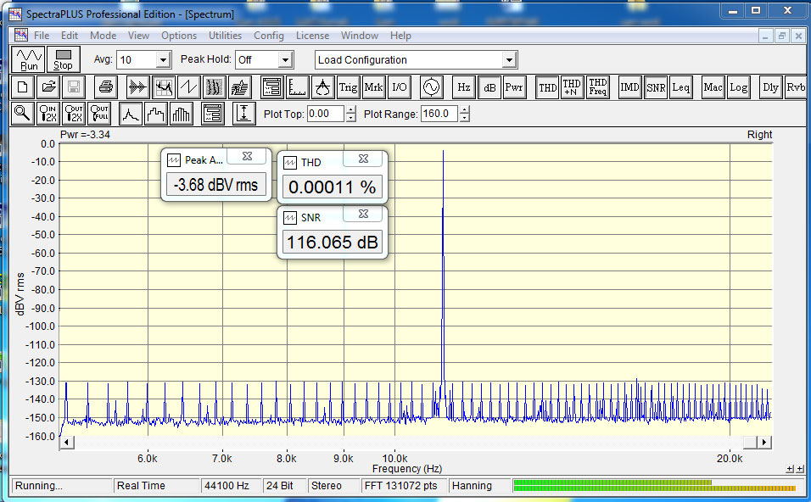Click the Plot Top value field
The height and width of the screenshot is (502, 811).
pyautogui.click(x=326, y=114)
